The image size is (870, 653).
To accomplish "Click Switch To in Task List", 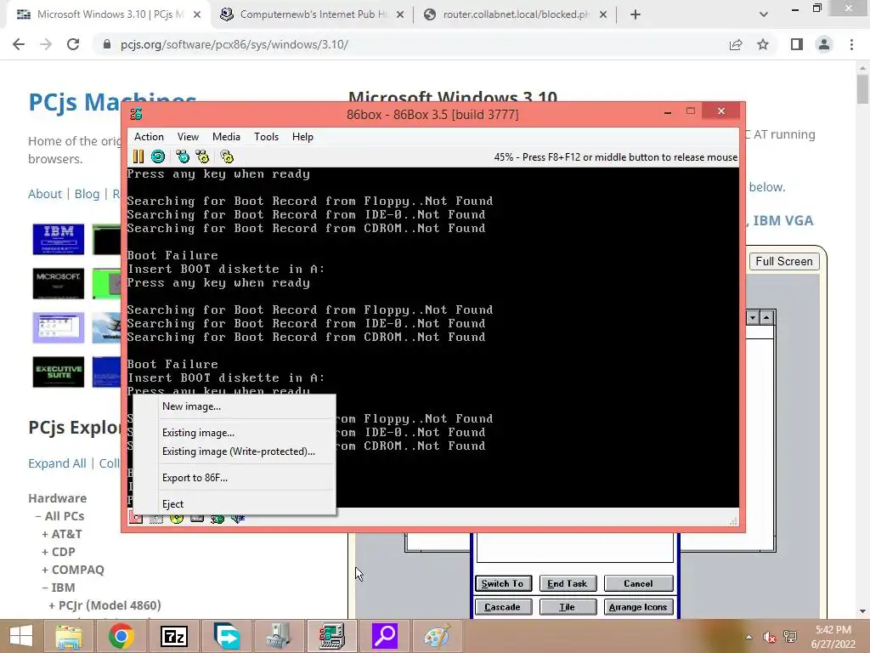I will (x=503, y=583).
